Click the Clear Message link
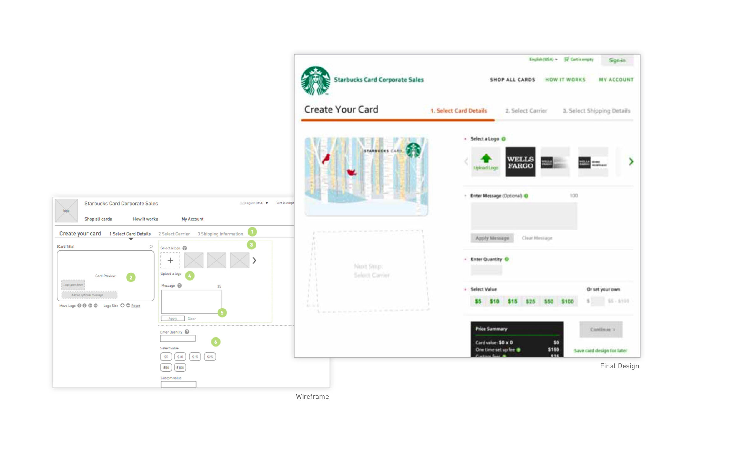Image resolution: width=736 pixels, height=452 pixels. click(x=537, y=238)
